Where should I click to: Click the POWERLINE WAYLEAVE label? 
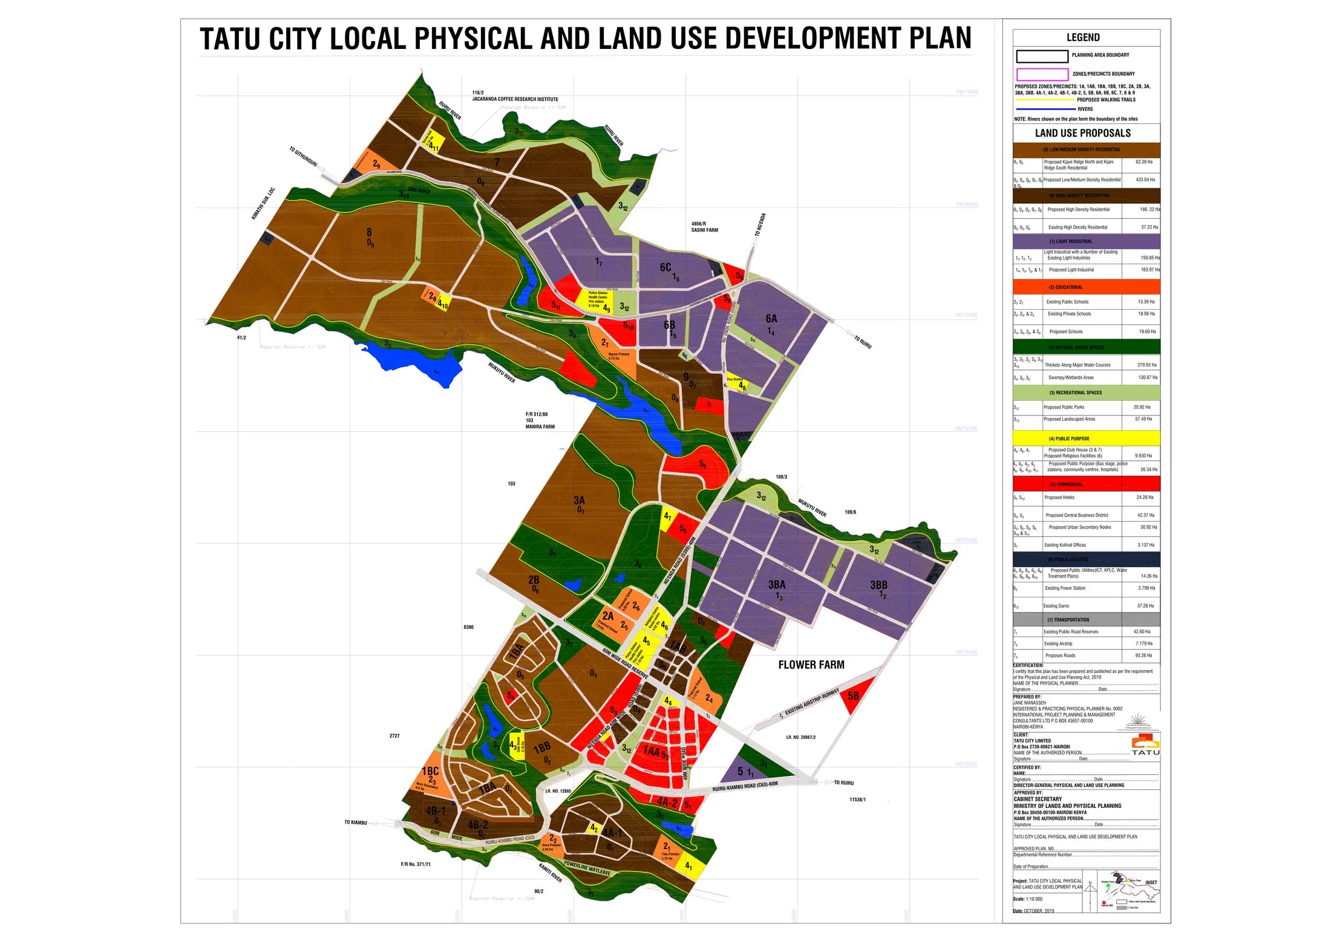click(x=587, y=868)
